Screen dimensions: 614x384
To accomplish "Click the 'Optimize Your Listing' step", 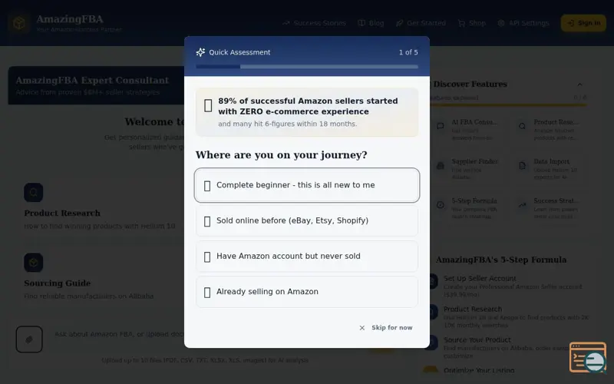I will [479, 370].
